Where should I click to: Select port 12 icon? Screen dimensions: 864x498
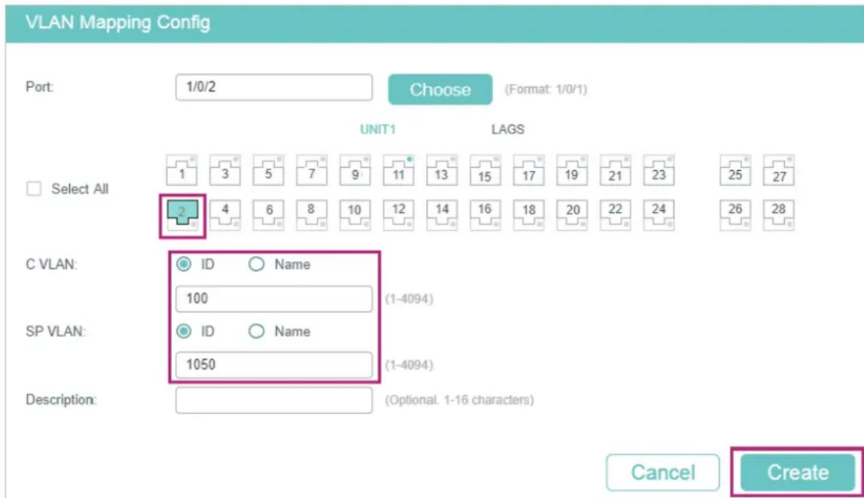[x=398, y=214]
